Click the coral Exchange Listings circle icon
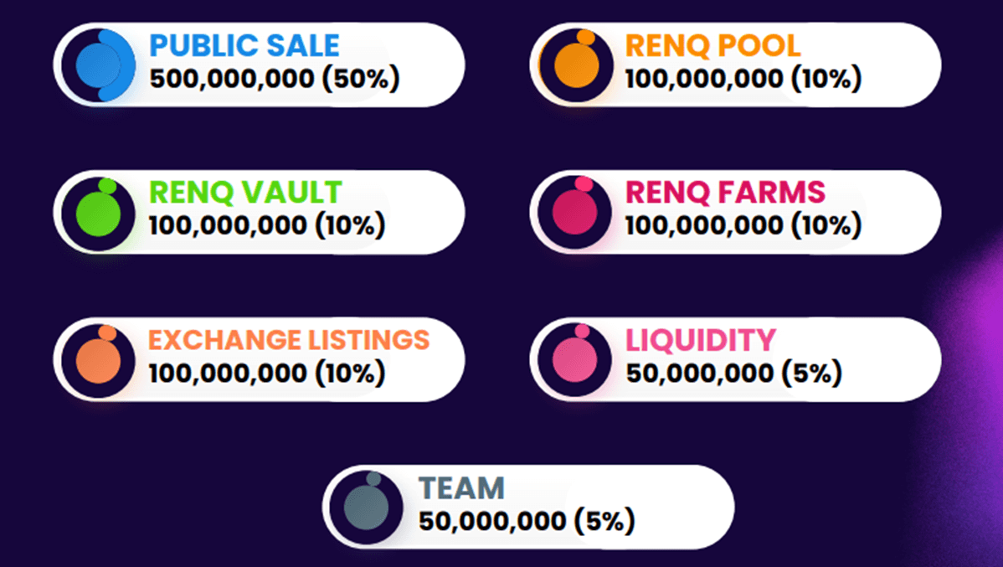Screen dimensions: 1003x567 click(x=99, y=360)
